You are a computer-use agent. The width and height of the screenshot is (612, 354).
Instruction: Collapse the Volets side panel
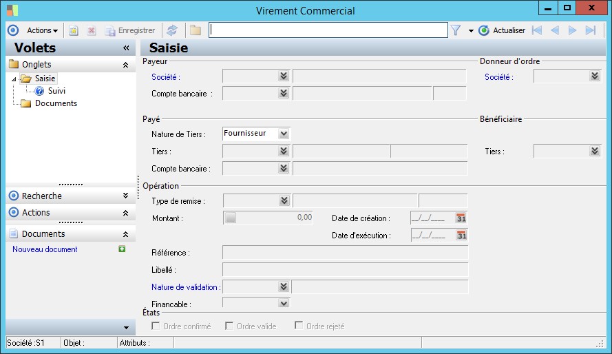(126, 48)
